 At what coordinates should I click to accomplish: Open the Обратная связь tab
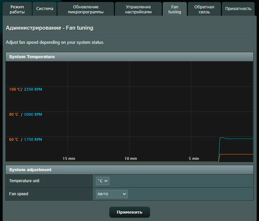click(x=204, y=9)
